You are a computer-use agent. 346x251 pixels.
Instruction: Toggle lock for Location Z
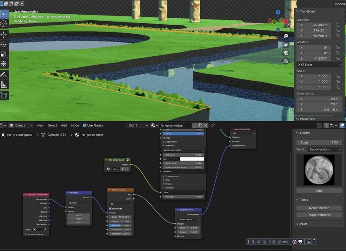tap(338, 36)
